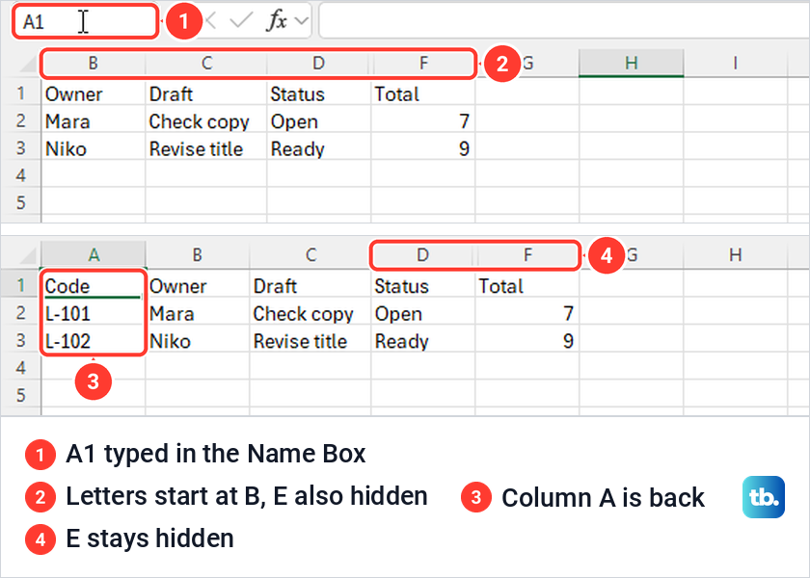The image size is (810, 578).
Task: Click the Name Box showing A1
Action: pyautogui.click(x=84, y=21)
